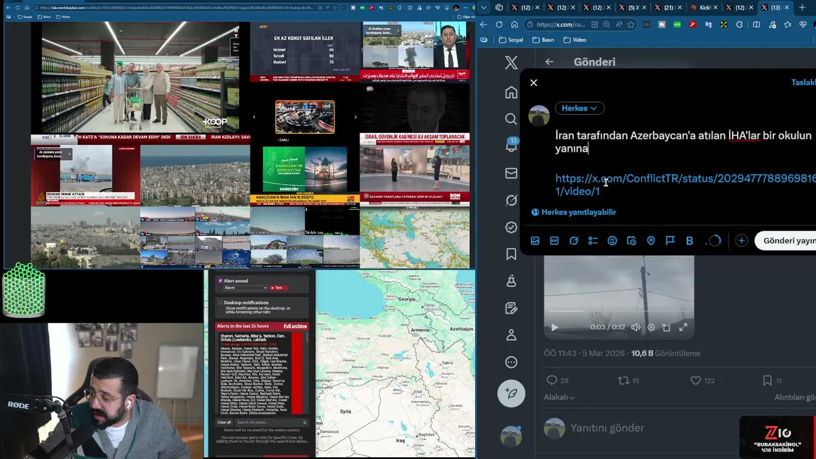
Task: Enable the Desktop notifications checkbox
Action: pos(221,303)
